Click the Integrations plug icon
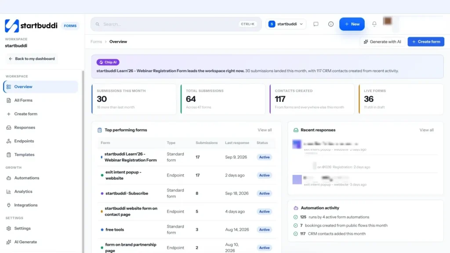The width and height of the screenshot is (450, 253). tap(9, 205)
